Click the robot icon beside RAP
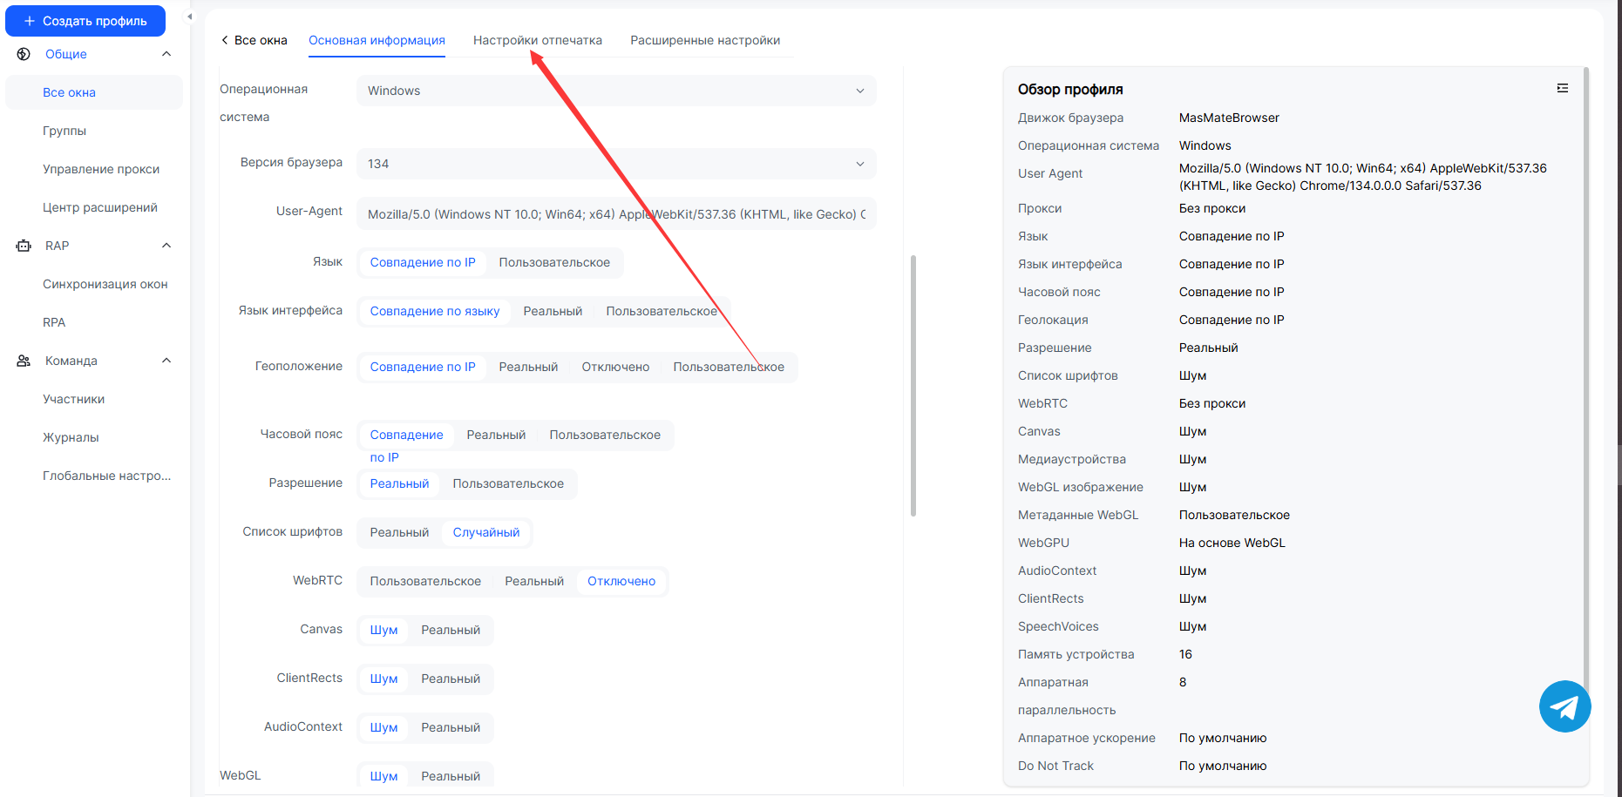The width and height of the screenshot is (1622, 797). 24,246
